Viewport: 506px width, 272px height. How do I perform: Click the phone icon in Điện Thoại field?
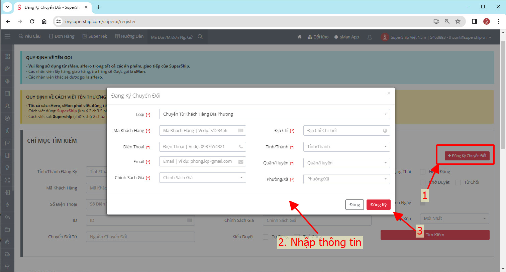pos(241,147)
